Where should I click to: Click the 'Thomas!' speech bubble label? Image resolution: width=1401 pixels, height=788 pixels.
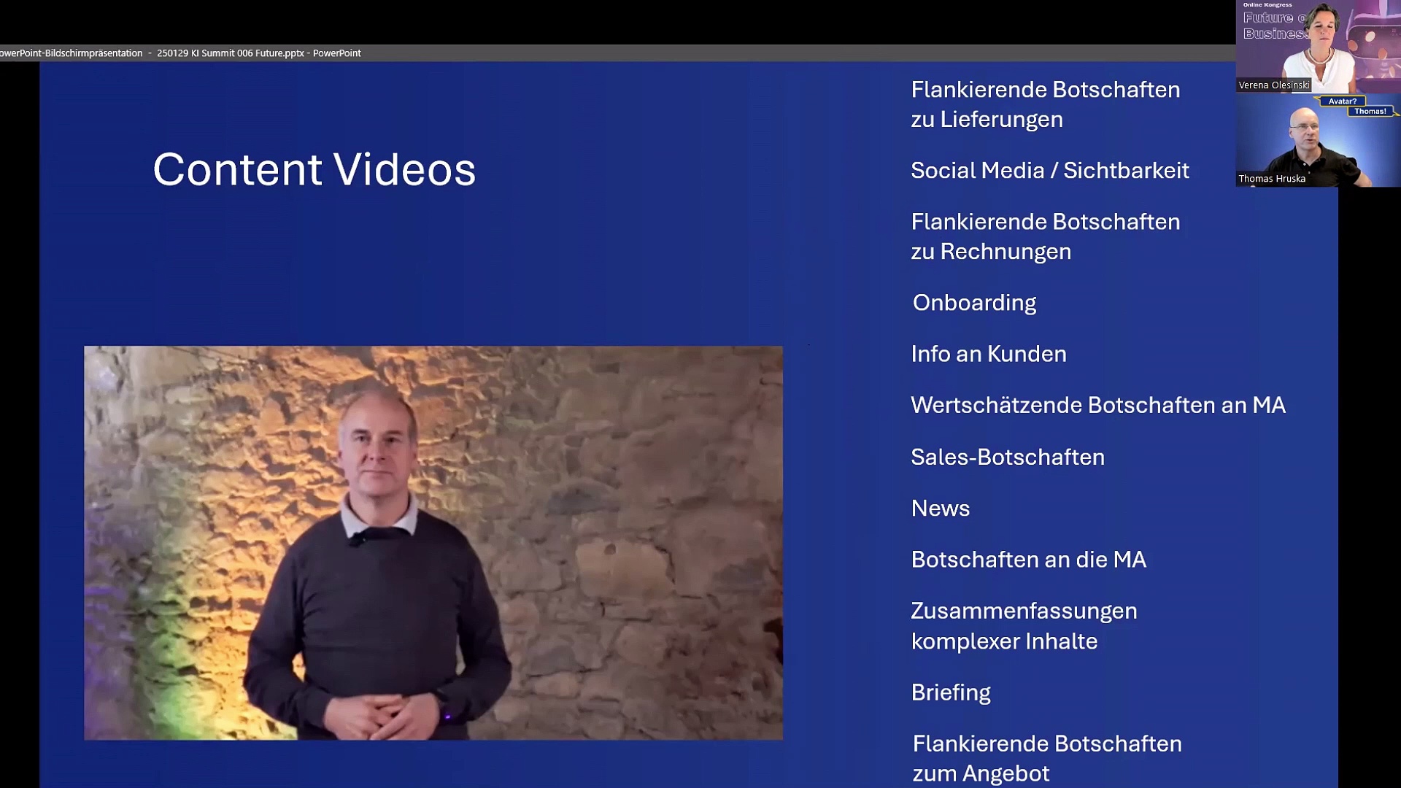coord(1370,112)
